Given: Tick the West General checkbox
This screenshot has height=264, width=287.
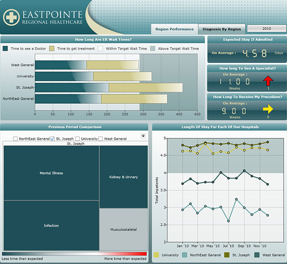Looking at the screenshot, I should [100, 139].
